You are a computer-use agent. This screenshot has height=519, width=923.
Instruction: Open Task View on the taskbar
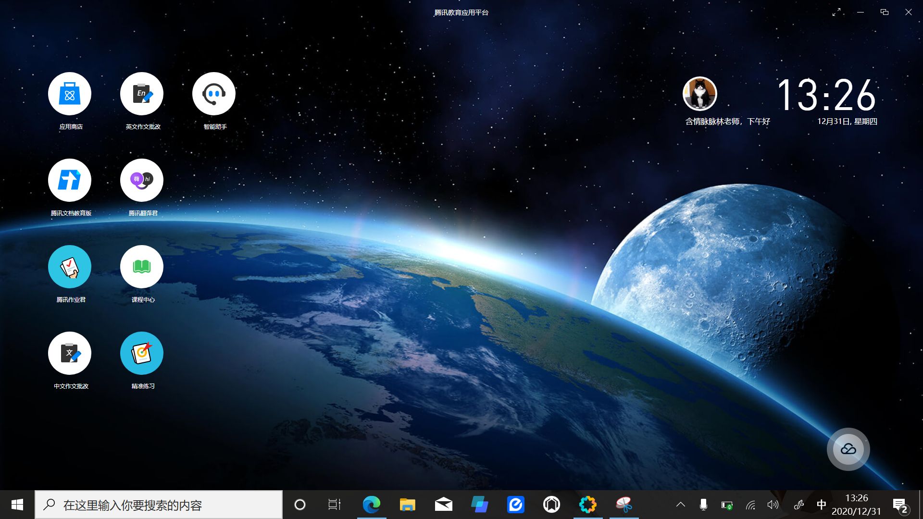335,505
